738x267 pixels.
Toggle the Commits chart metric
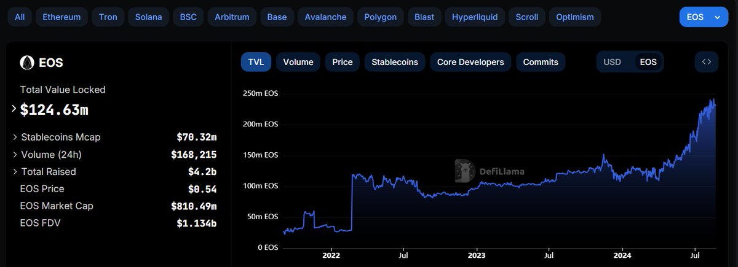click(541, 62)
